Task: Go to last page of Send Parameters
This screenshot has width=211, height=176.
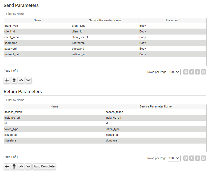Action: [203, 72]
